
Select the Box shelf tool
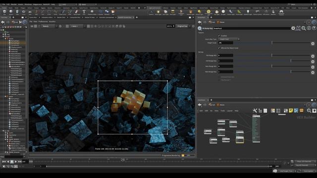[x=4, y=12]
